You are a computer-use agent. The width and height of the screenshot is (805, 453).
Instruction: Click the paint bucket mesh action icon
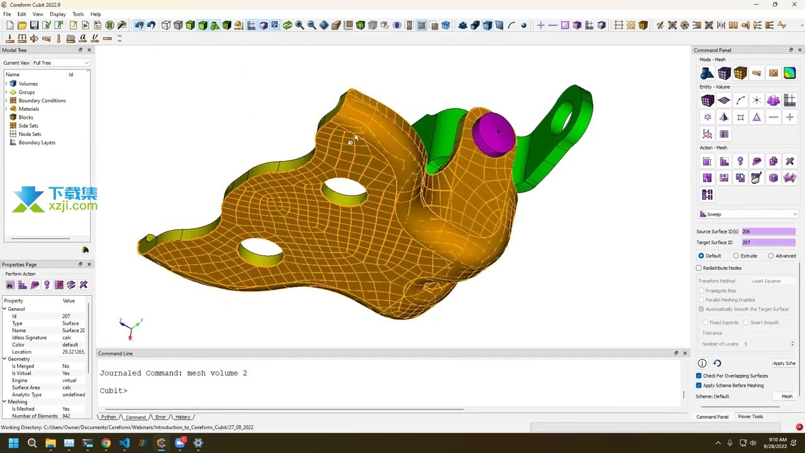pos(757,178)
